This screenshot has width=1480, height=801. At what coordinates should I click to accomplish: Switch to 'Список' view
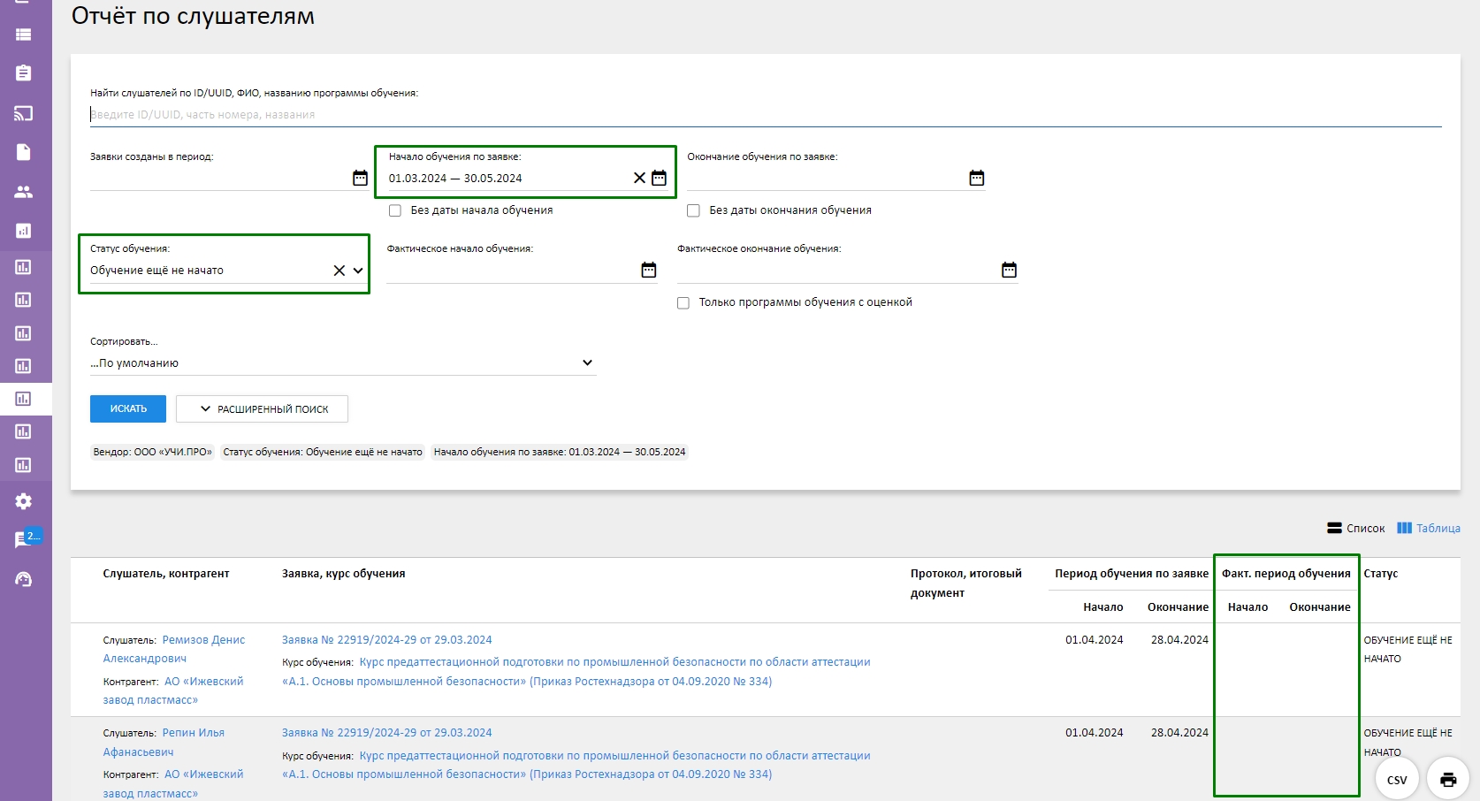(1356, 528)
